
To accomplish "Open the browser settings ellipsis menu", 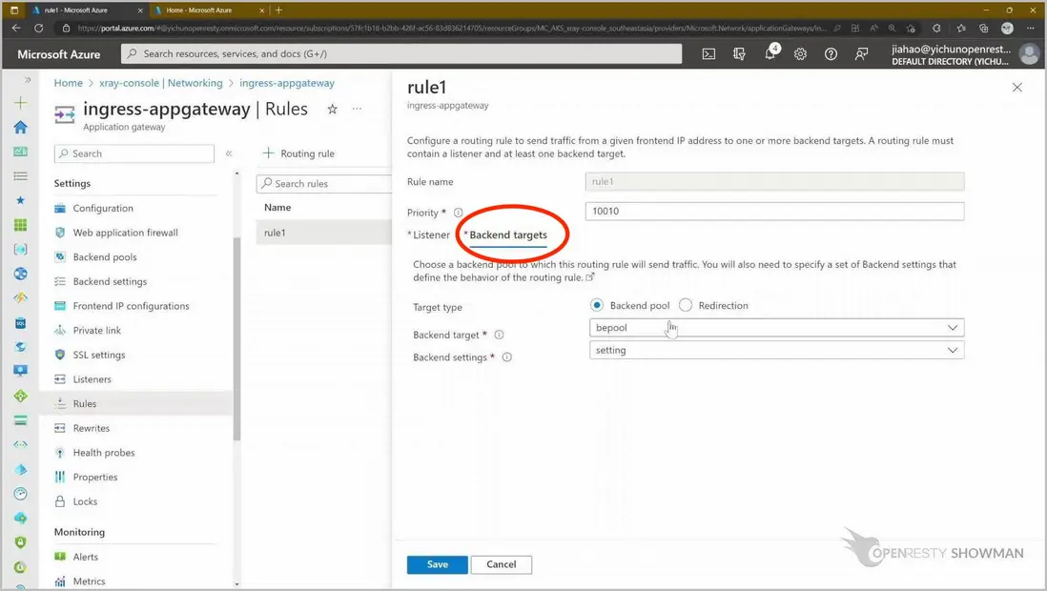I will click(x=1030, y=28).
